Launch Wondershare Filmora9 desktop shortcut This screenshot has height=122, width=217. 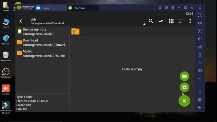pyautogui.click(x=6, y=107)
